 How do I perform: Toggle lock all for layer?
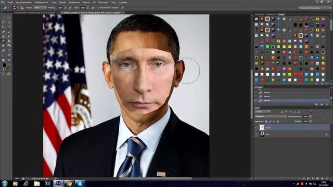[x=278, y=122]
